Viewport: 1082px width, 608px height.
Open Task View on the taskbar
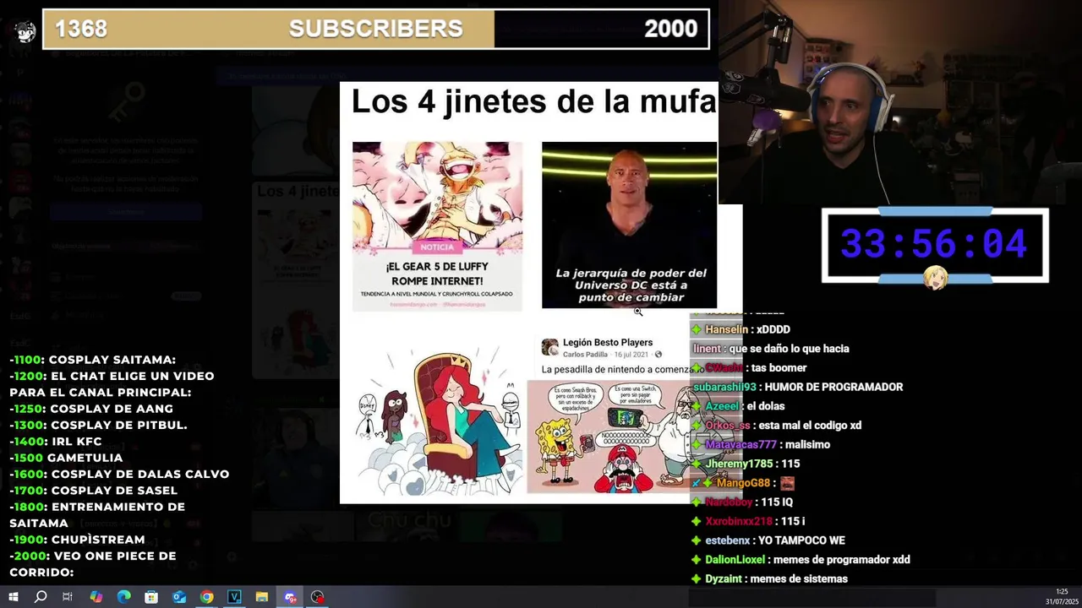pos(68,597)
